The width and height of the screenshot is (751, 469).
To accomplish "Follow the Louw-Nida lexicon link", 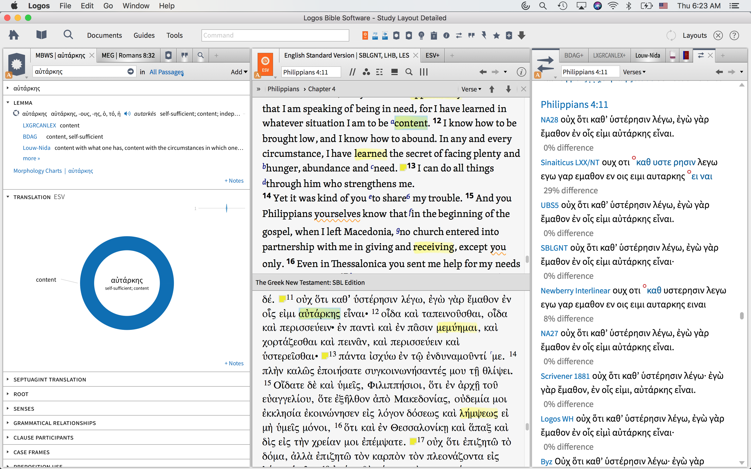I will pyautogui.click(x=37, y=148).
